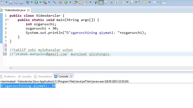Click the highlighted console output text

click(28, 86)
